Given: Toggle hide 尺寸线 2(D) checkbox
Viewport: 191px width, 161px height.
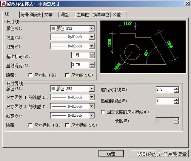Looking at the screenshot, I should (67, 75).
